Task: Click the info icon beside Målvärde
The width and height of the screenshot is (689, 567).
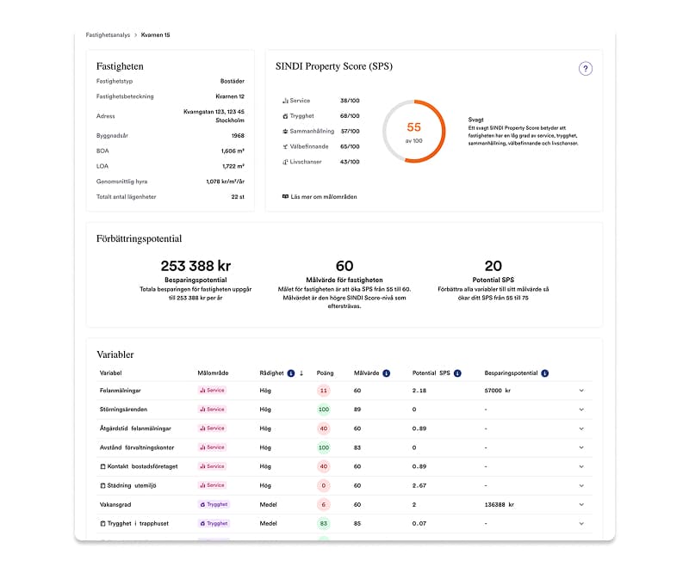Action: pos(386,373)
